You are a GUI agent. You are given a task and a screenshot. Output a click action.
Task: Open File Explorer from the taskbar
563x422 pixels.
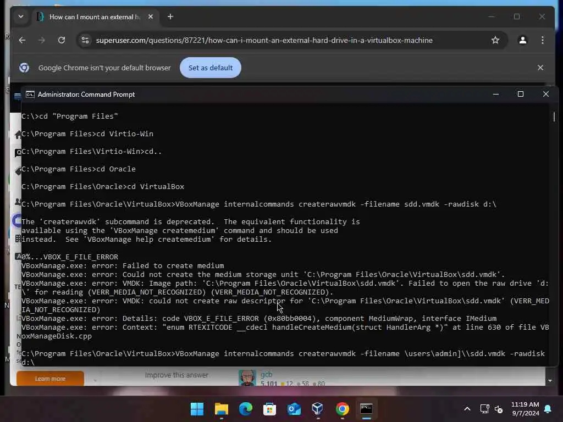[222, 409]
